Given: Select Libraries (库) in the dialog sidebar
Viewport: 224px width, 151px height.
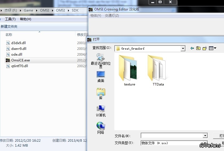Looking at the screenshot, I should (101, 94).
